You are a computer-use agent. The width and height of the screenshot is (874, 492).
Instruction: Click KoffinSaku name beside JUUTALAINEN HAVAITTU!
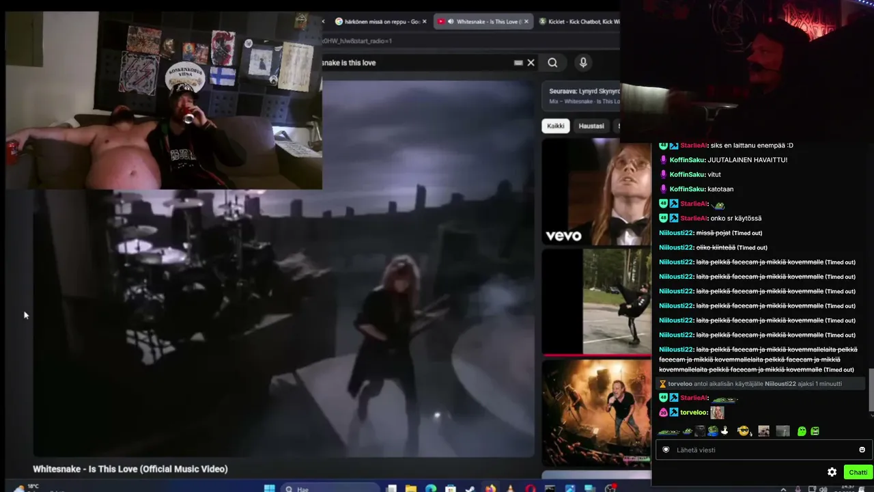pos(687,160)
